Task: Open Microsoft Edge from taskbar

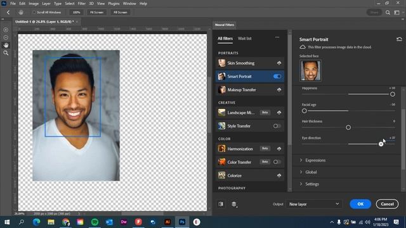Action: [36, 222]
